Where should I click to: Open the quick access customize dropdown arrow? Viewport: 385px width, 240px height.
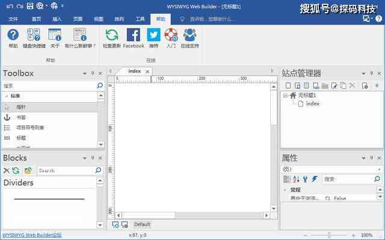click(63, 6)
